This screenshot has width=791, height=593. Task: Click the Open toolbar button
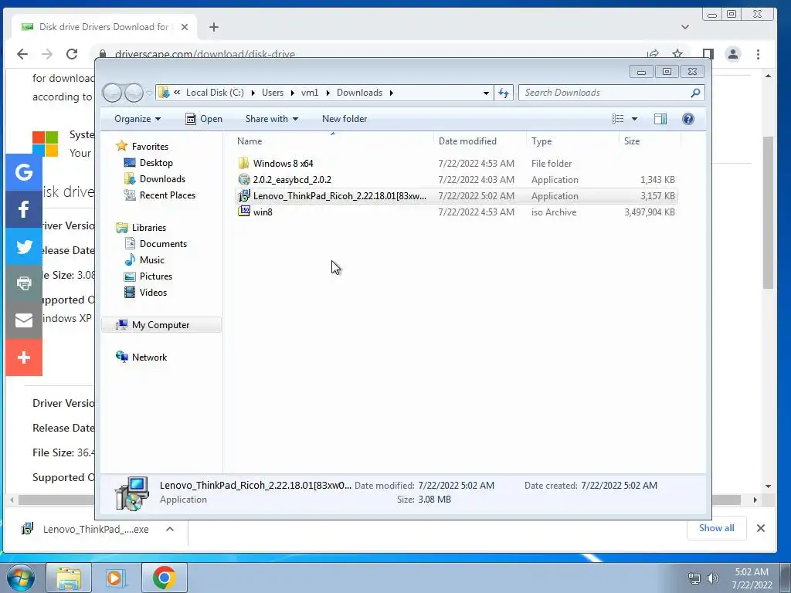(204, 119)
